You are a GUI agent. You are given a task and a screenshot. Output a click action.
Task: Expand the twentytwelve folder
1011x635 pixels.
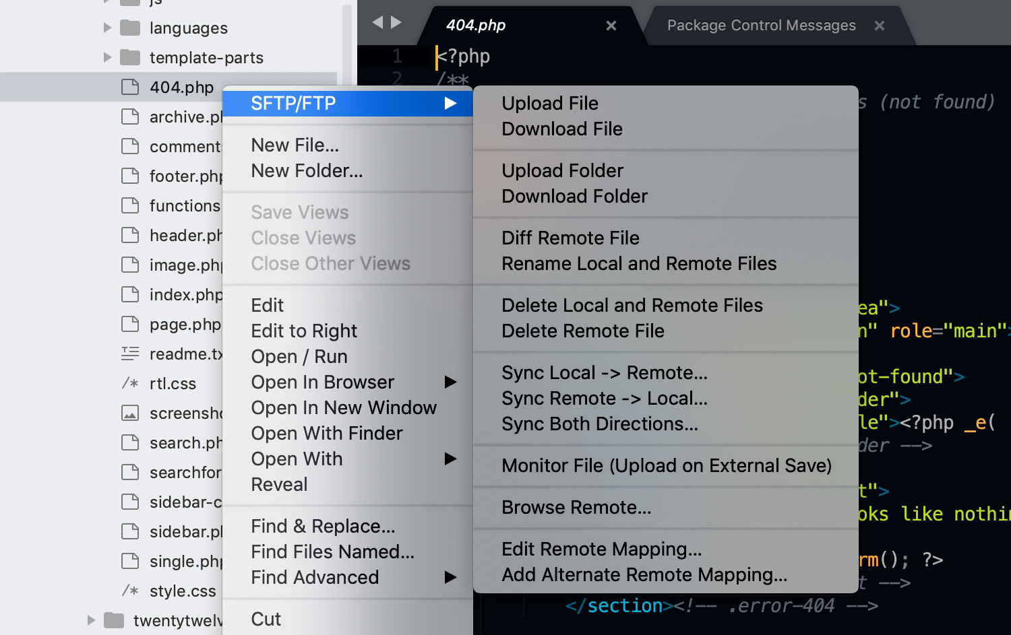[91, 620]
